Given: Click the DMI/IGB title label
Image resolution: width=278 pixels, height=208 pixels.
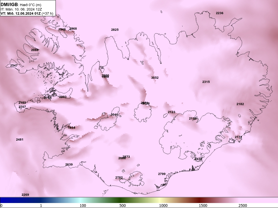Looking at the screenshot, I should [9, 4].
